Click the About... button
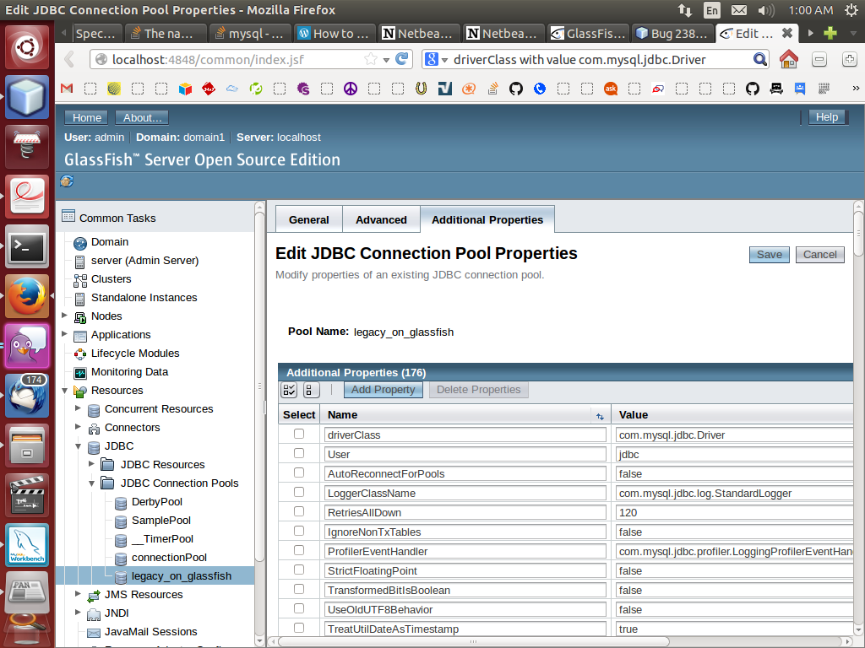865x648 pixels. click(x=142, y=117)
